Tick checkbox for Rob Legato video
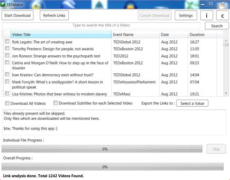 tap(7, 41)
